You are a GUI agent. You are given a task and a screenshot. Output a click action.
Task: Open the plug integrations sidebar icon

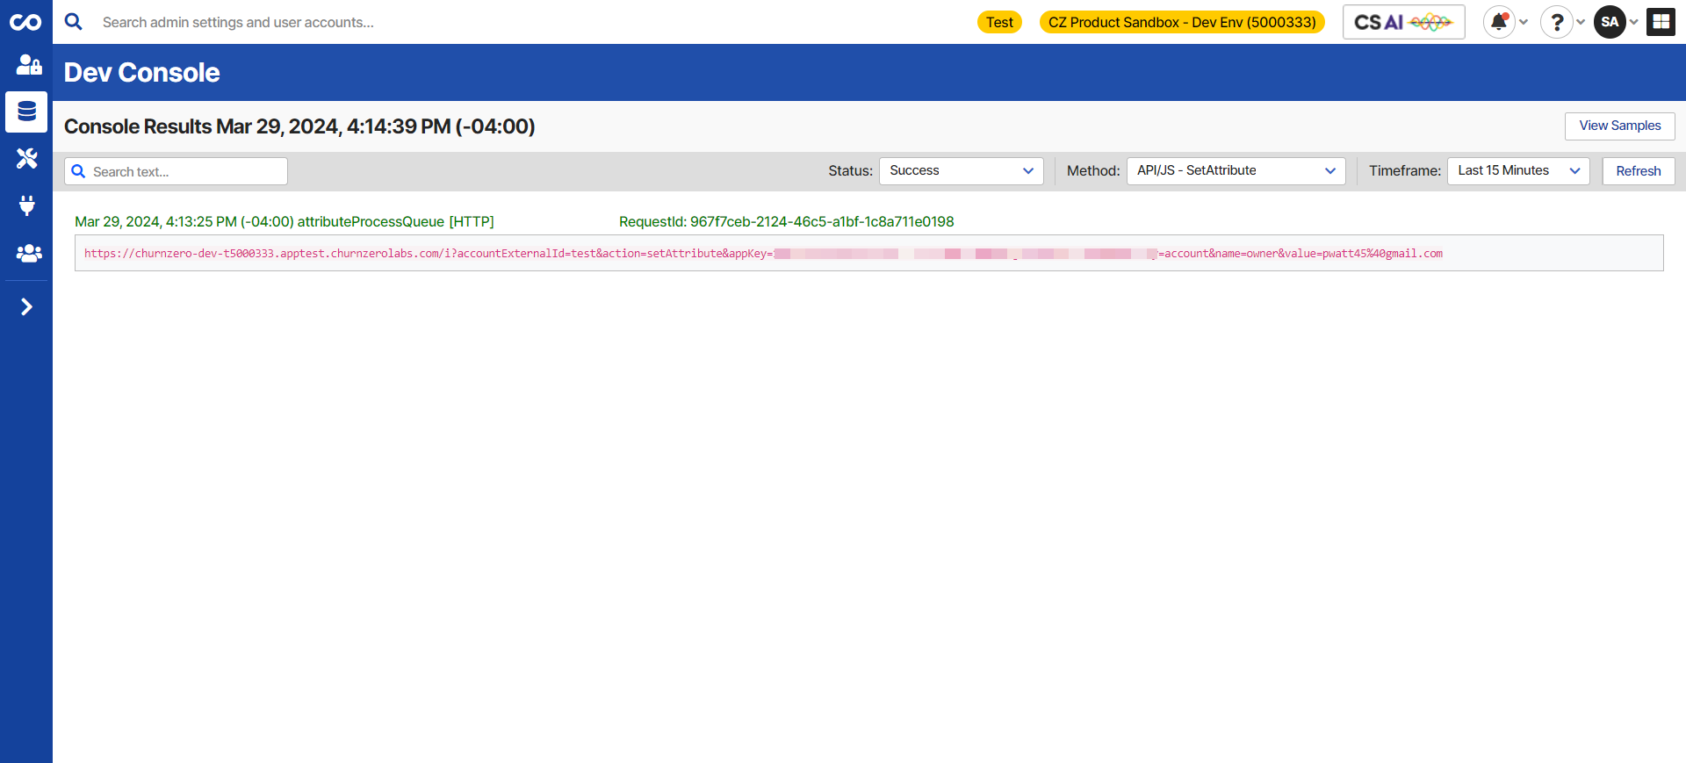coord(27,205)
